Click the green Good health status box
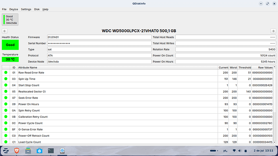Viewport: 278px width, 156px height. coord(10,45)
